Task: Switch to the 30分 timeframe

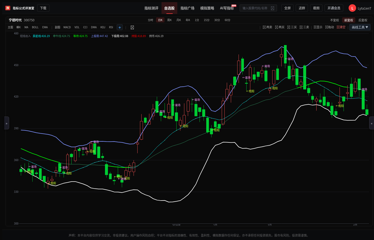Action: 217,20
